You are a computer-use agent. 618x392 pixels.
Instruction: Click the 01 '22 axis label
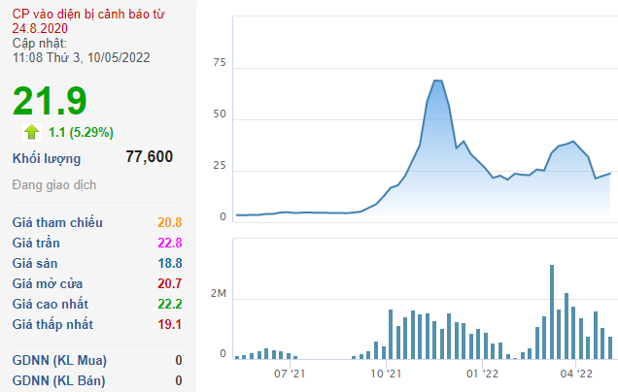[482, 374]
